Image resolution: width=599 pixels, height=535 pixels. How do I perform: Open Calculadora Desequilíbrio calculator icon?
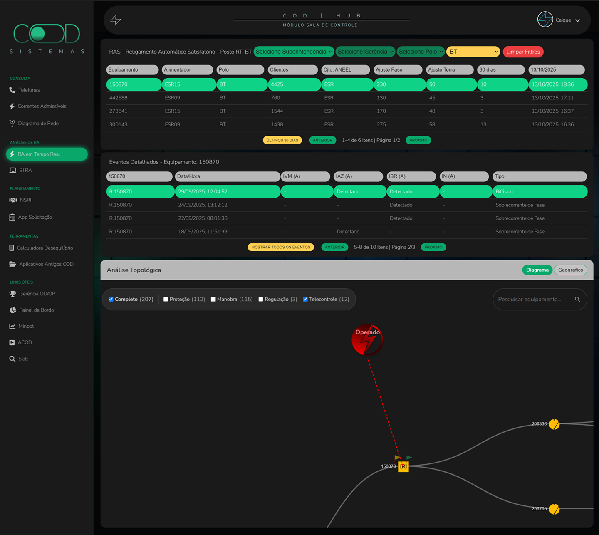point(12,248)
